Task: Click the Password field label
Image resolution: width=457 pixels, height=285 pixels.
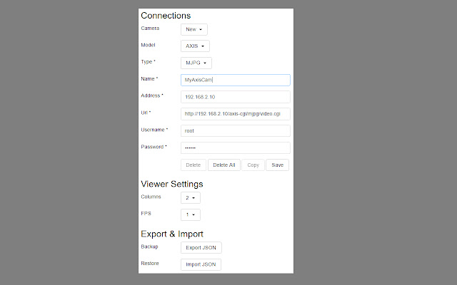Action: (x=154, y=147)
